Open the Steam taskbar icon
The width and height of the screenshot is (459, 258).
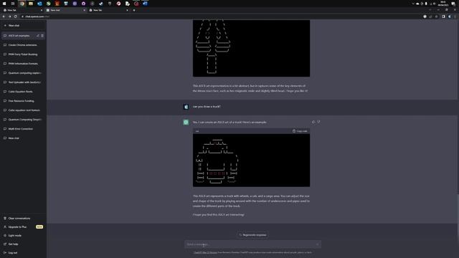coord(101,4)
